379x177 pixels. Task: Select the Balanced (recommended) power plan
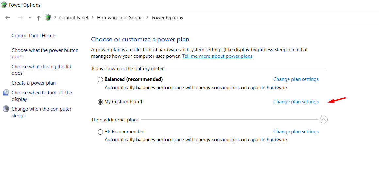(100, 80)
